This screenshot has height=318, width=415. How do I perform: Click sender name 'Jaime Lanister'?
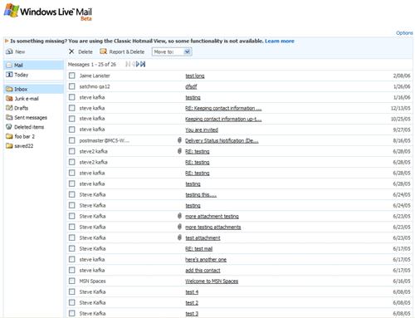[x=95, y=76]
